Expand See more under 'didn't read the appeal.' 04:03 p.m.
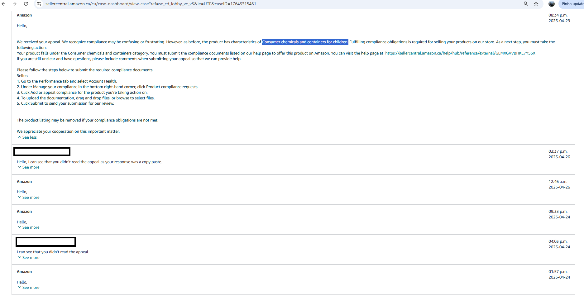Screen dimensions: 584x296 click(x=29, y=258)
